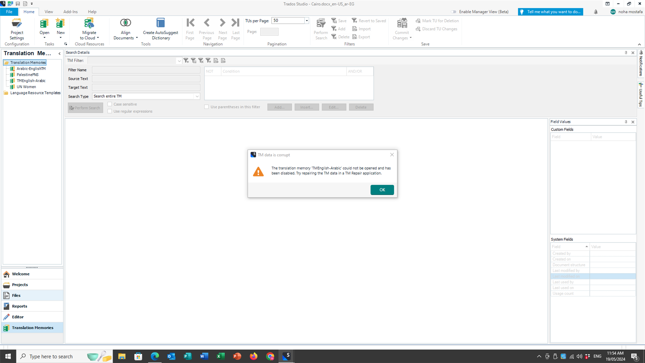Click Revert to Saved filter
The image size is (645, 363).
pos(369,21)
